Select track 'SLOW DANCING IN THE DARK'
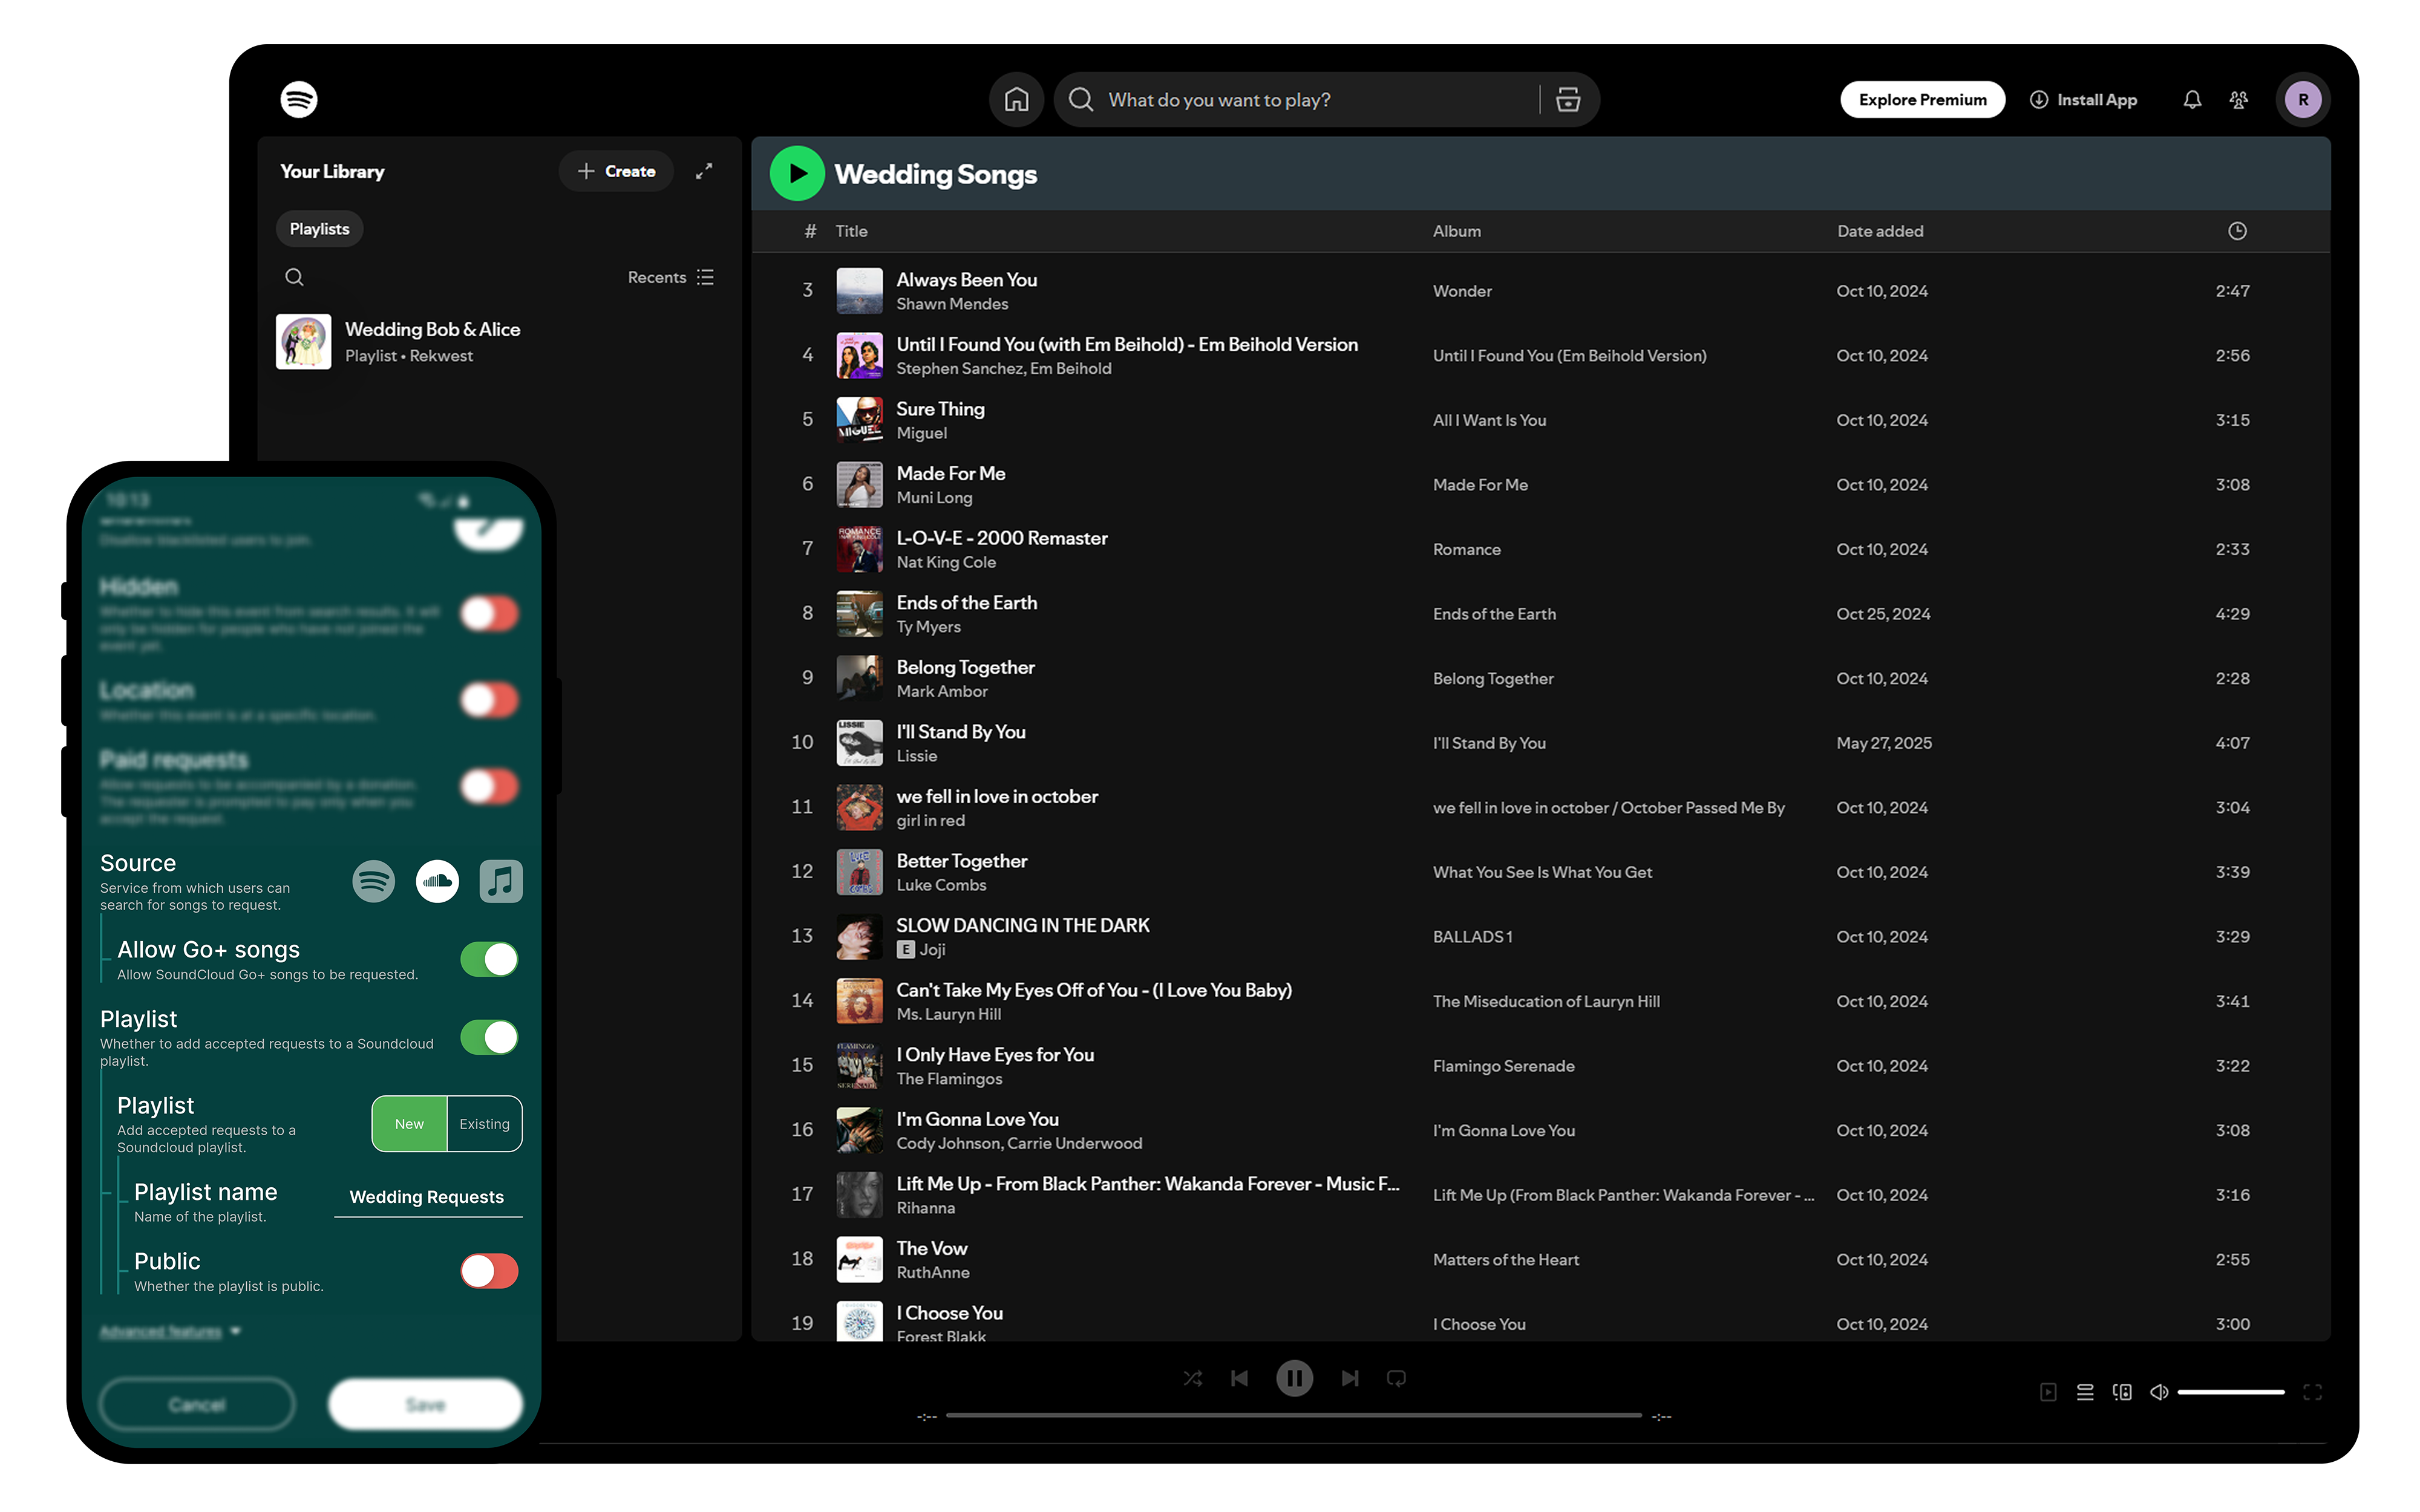The height and width of the screenshot is (1512, 2420). (x=1022, y=925)
